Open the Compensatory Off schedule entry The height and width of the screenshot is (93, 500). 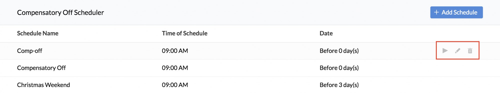tap(41, 68)
